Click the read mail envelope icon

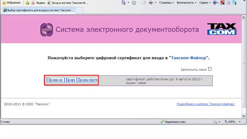[144, 3]
